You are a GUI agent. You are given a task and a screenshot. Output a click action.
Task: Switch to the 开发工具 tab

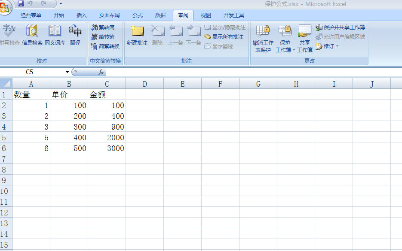[234, 15]
